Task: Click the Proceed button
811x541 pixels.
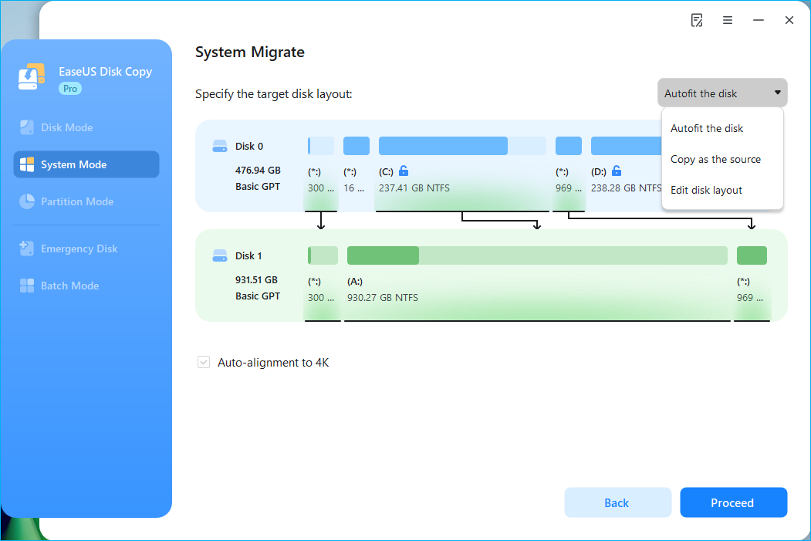Action: (733, 502)
